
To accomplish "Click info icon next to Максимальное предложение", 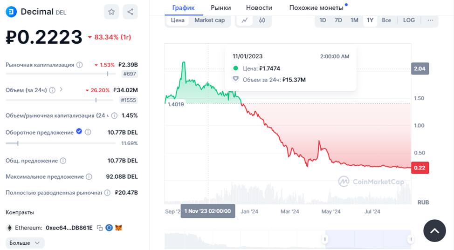I will click(89, 177).
